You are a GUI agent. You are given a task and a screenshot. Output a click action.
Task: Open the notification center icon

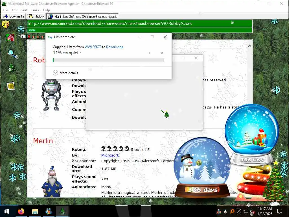coord(280,211)
